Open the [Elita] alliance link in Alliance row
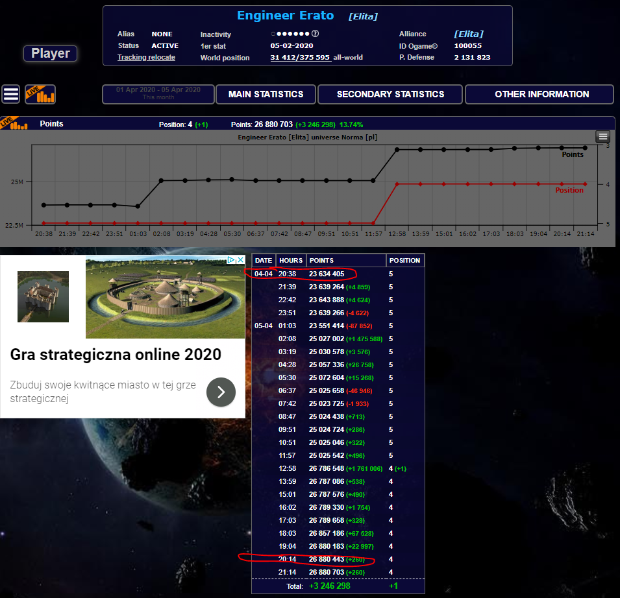The image size is (620, 598). tap(469, 34)
